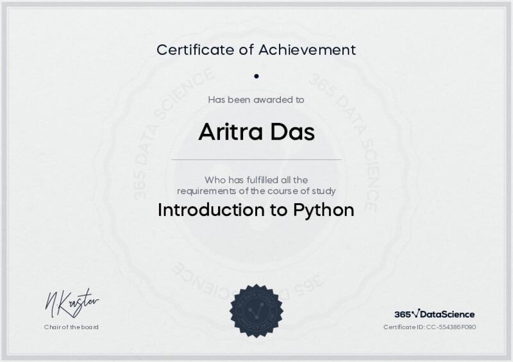This screenshot has width=513, height=362.
Task: Click the small dot below the title
Action: (x=256, y=76)
